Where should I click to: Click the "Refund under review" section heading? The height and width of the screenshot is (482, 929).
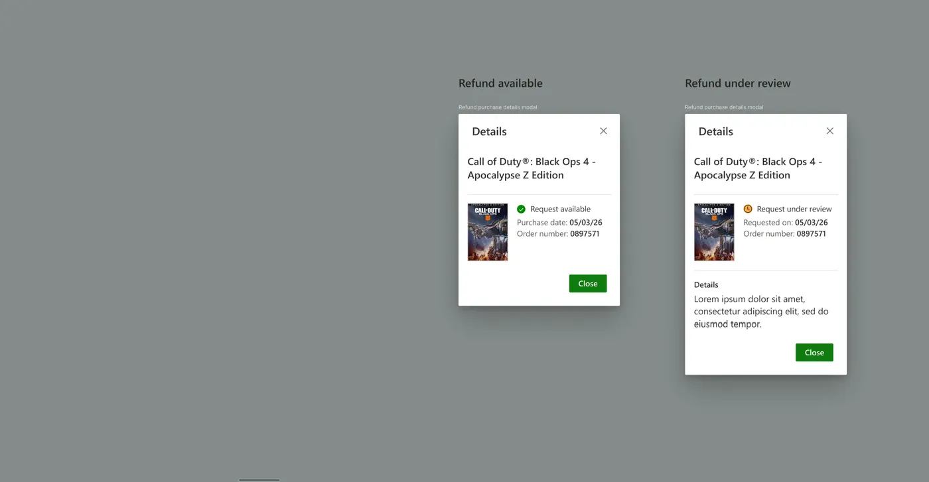tap(738, 83)
